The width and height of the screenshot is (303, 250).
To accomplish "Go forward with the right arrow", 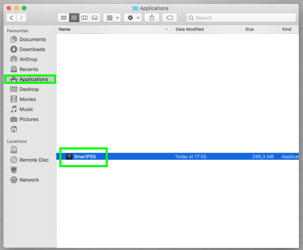I will [21, 18].
